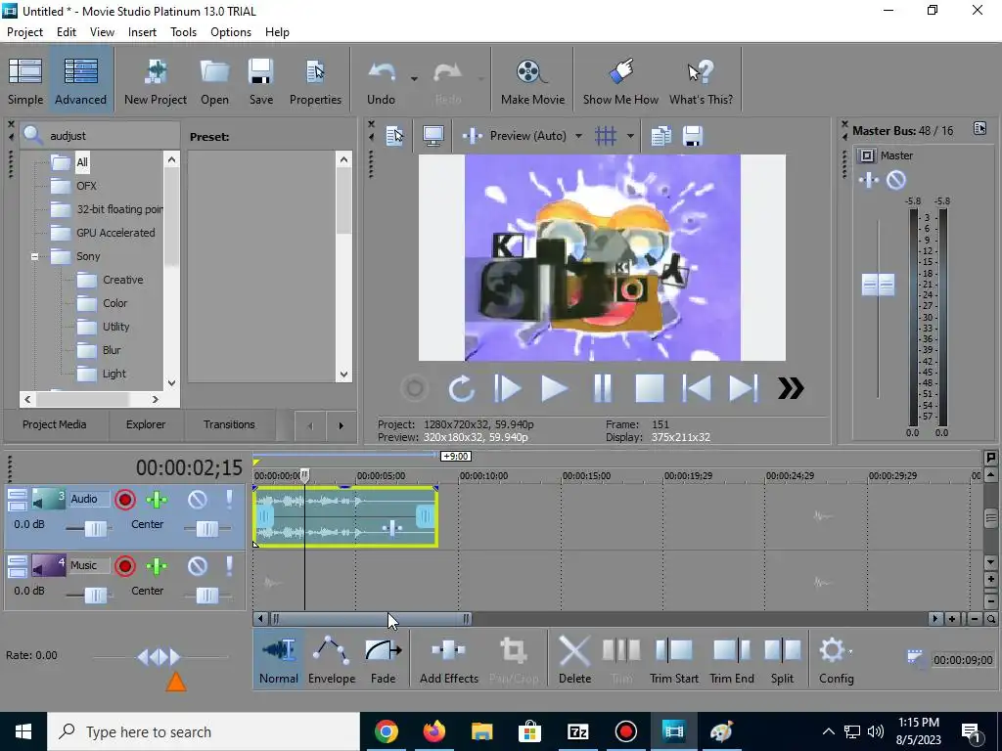Open project Properties
Image resolution: width=1002 pixels, height=751 pixels.
315,81
